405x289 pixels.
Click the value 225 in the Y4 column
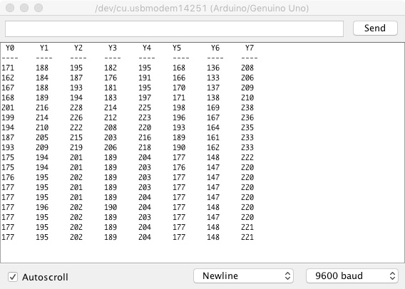click(145, 107)
